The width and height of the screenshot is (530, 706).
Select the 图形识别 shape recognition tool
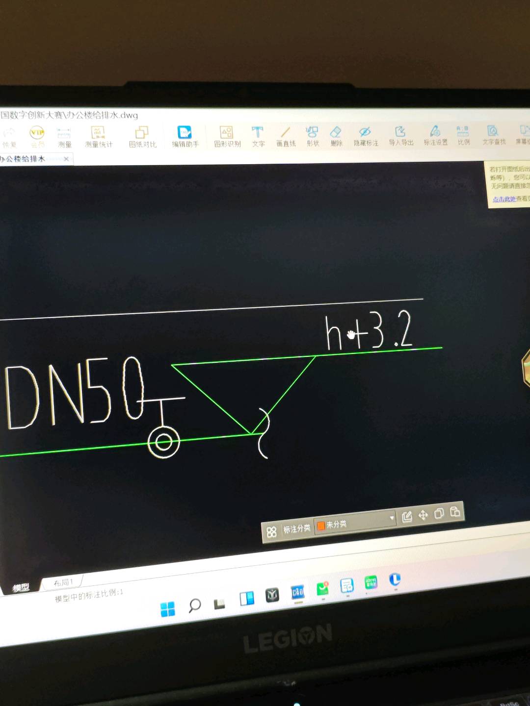click(x=227, y=136)
